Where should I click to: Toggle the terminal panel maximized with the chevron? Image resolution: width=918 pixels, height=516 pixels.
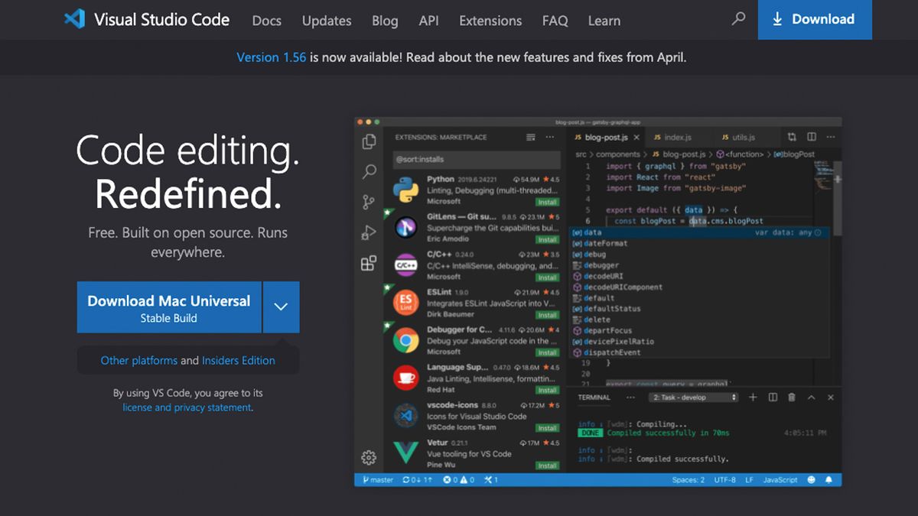(812, 398)
